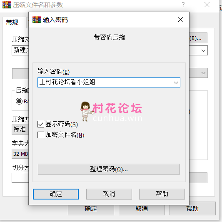Click the background window 确定 button

pos(91,209)
